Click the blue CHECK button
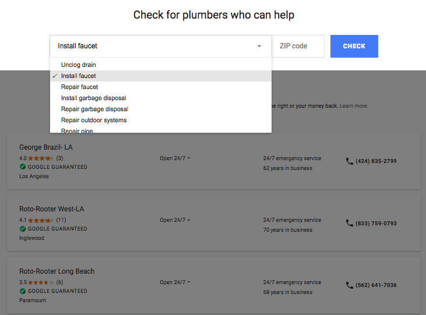 pos(354,46)
